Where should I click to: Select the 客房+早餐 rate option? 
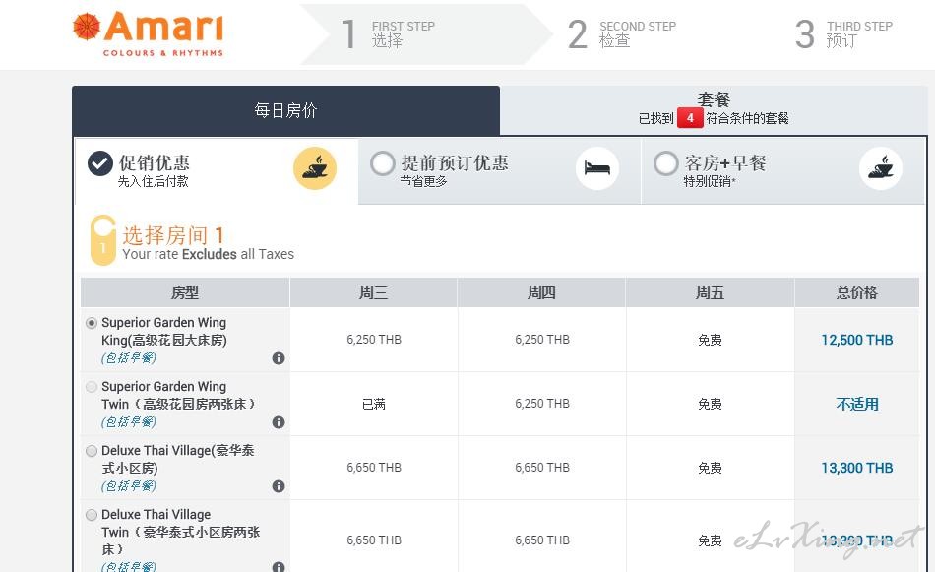pyautogui.click(x=666, y=163)
